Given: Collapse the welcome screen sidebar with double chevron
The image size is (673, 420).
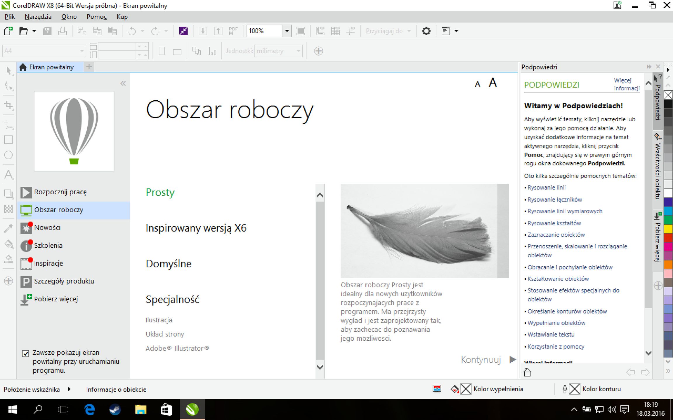Looking at the screenshot, I should tap(124, 83).
